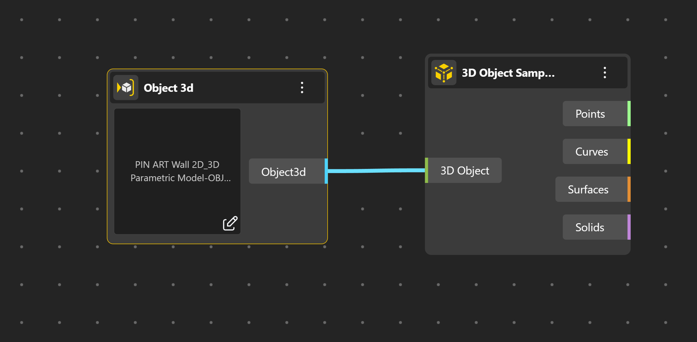Click the yellow Curves output port
This screenshot has height=342, width=697.
[x=629, y=151]
